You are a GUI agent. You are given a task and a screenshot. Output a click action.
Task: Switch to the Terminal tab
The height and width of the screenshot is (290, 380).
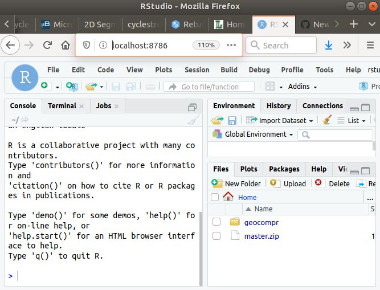[62, 106]
